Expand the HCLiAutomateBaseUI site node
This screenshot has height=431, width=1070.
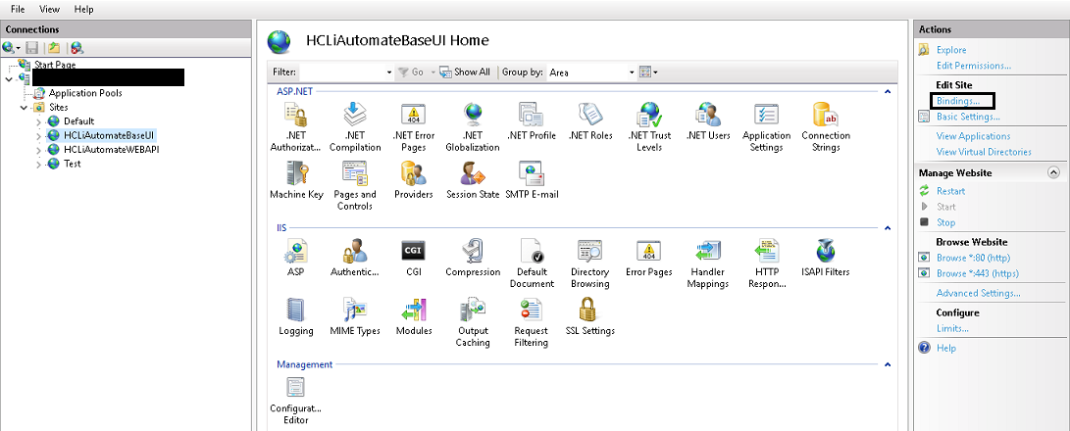39,136
